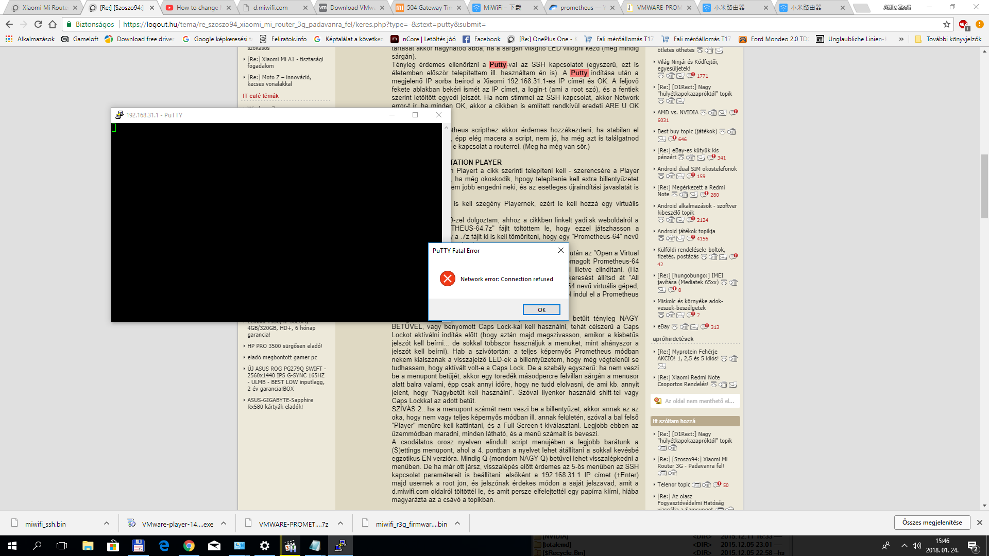The height and width of the screenshot is (556, 989).
Task: Open Android dual SIM okostelefonok link
Action: pos(697,169)
